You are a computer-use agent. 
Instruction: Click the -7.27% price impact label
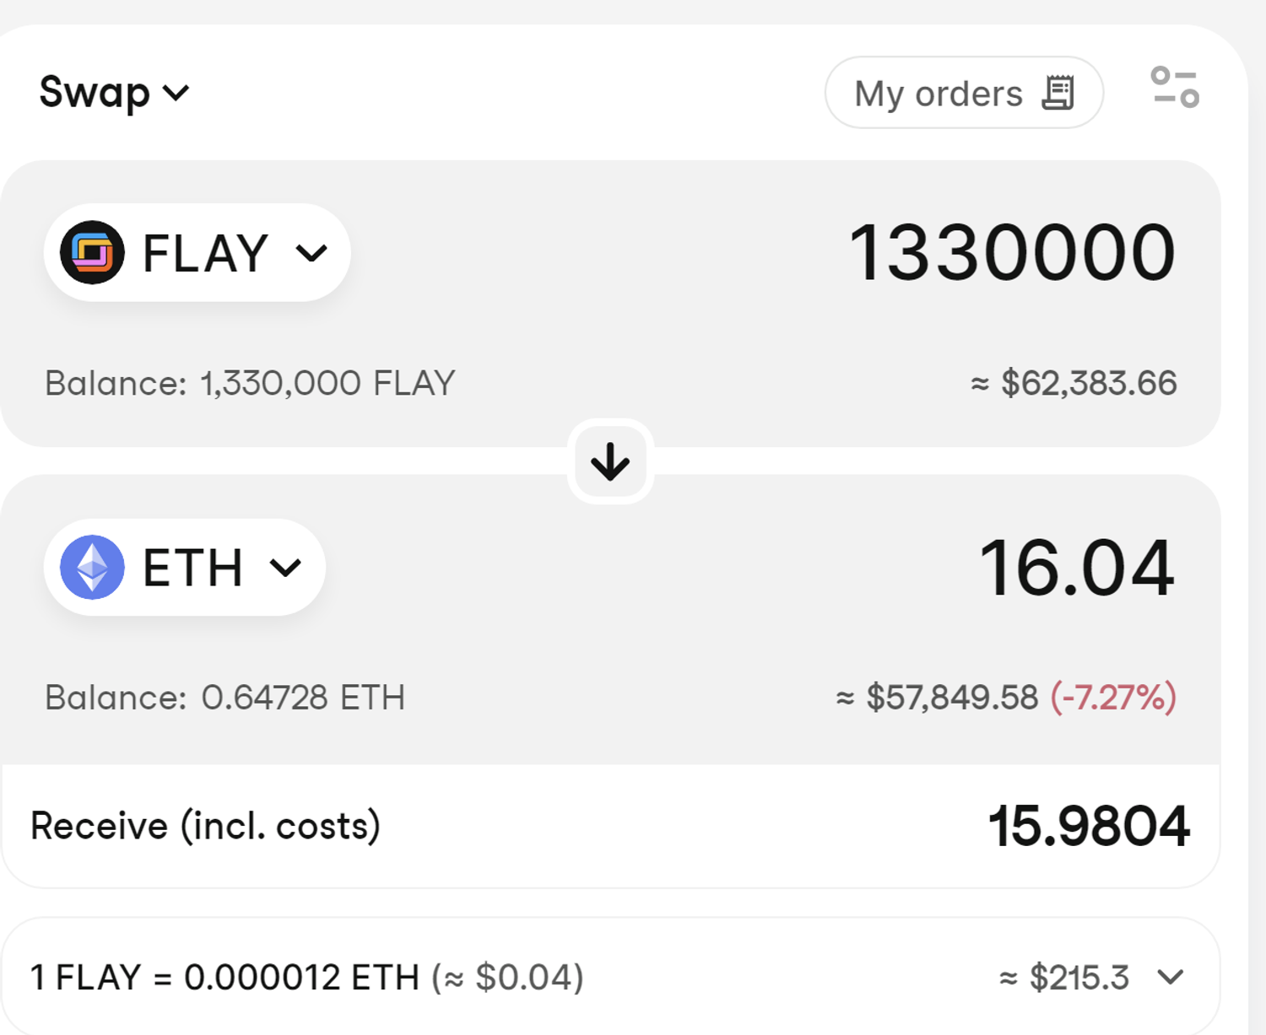(x=1113, y=698)
